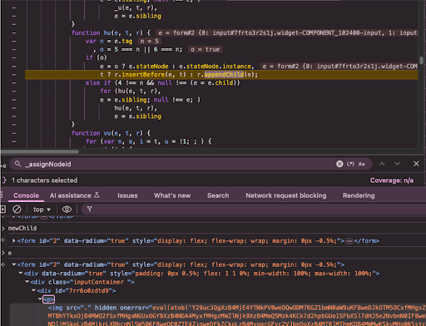Click the vertical scrollbar of source pane
426x326 pixels.
click(x=421, y=61)
